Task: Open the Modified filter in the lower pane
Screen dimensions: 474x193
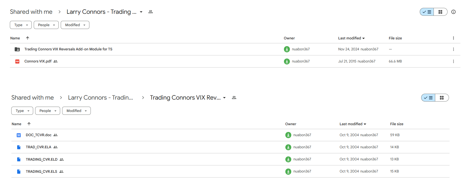Action: 76,111
